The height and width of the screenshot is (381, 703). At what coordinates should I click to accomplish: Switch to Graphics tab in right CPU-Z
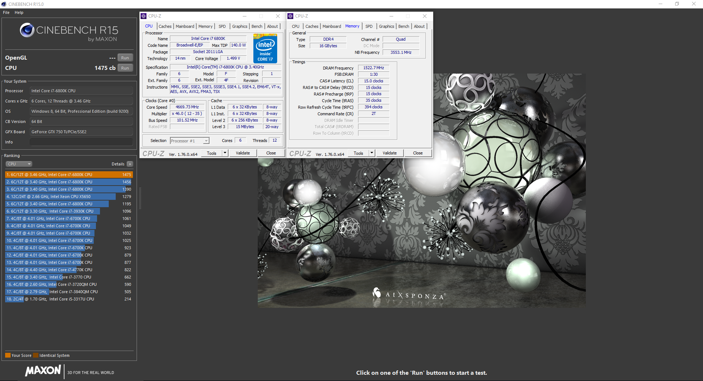(x=387, y=26)
